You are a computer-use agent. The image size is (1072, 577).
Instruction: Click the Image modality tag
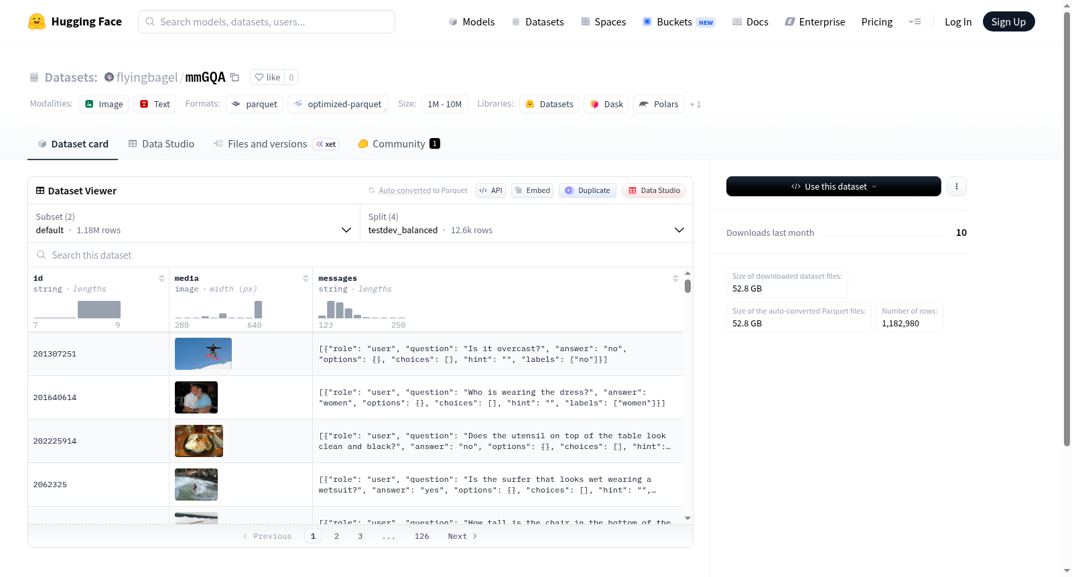point(104,104)
